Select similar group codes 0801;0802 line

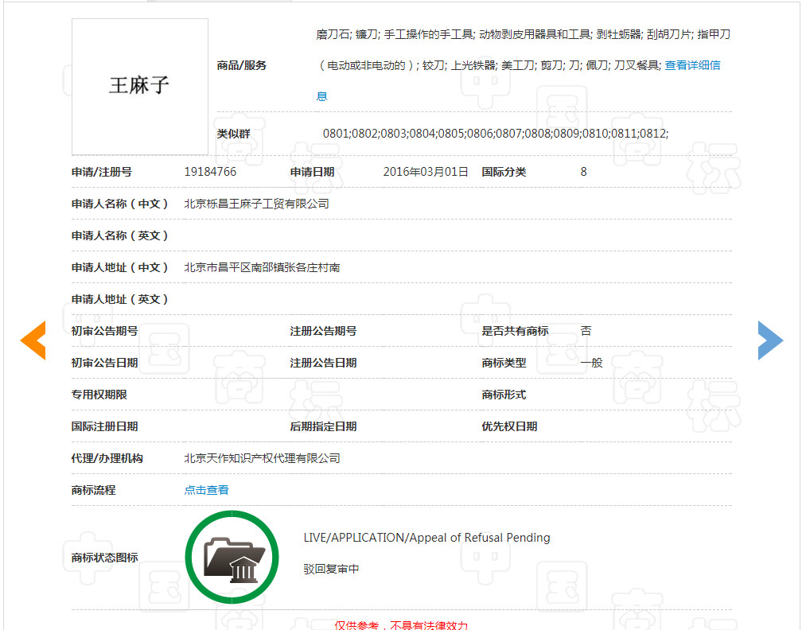496,134
